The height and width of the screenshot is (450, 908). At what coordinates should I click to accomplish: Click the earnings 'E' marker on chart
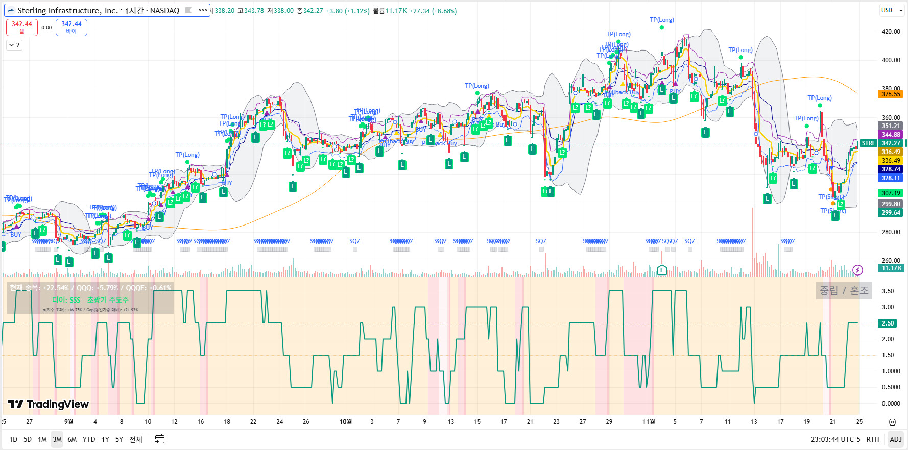click(662, 270)
